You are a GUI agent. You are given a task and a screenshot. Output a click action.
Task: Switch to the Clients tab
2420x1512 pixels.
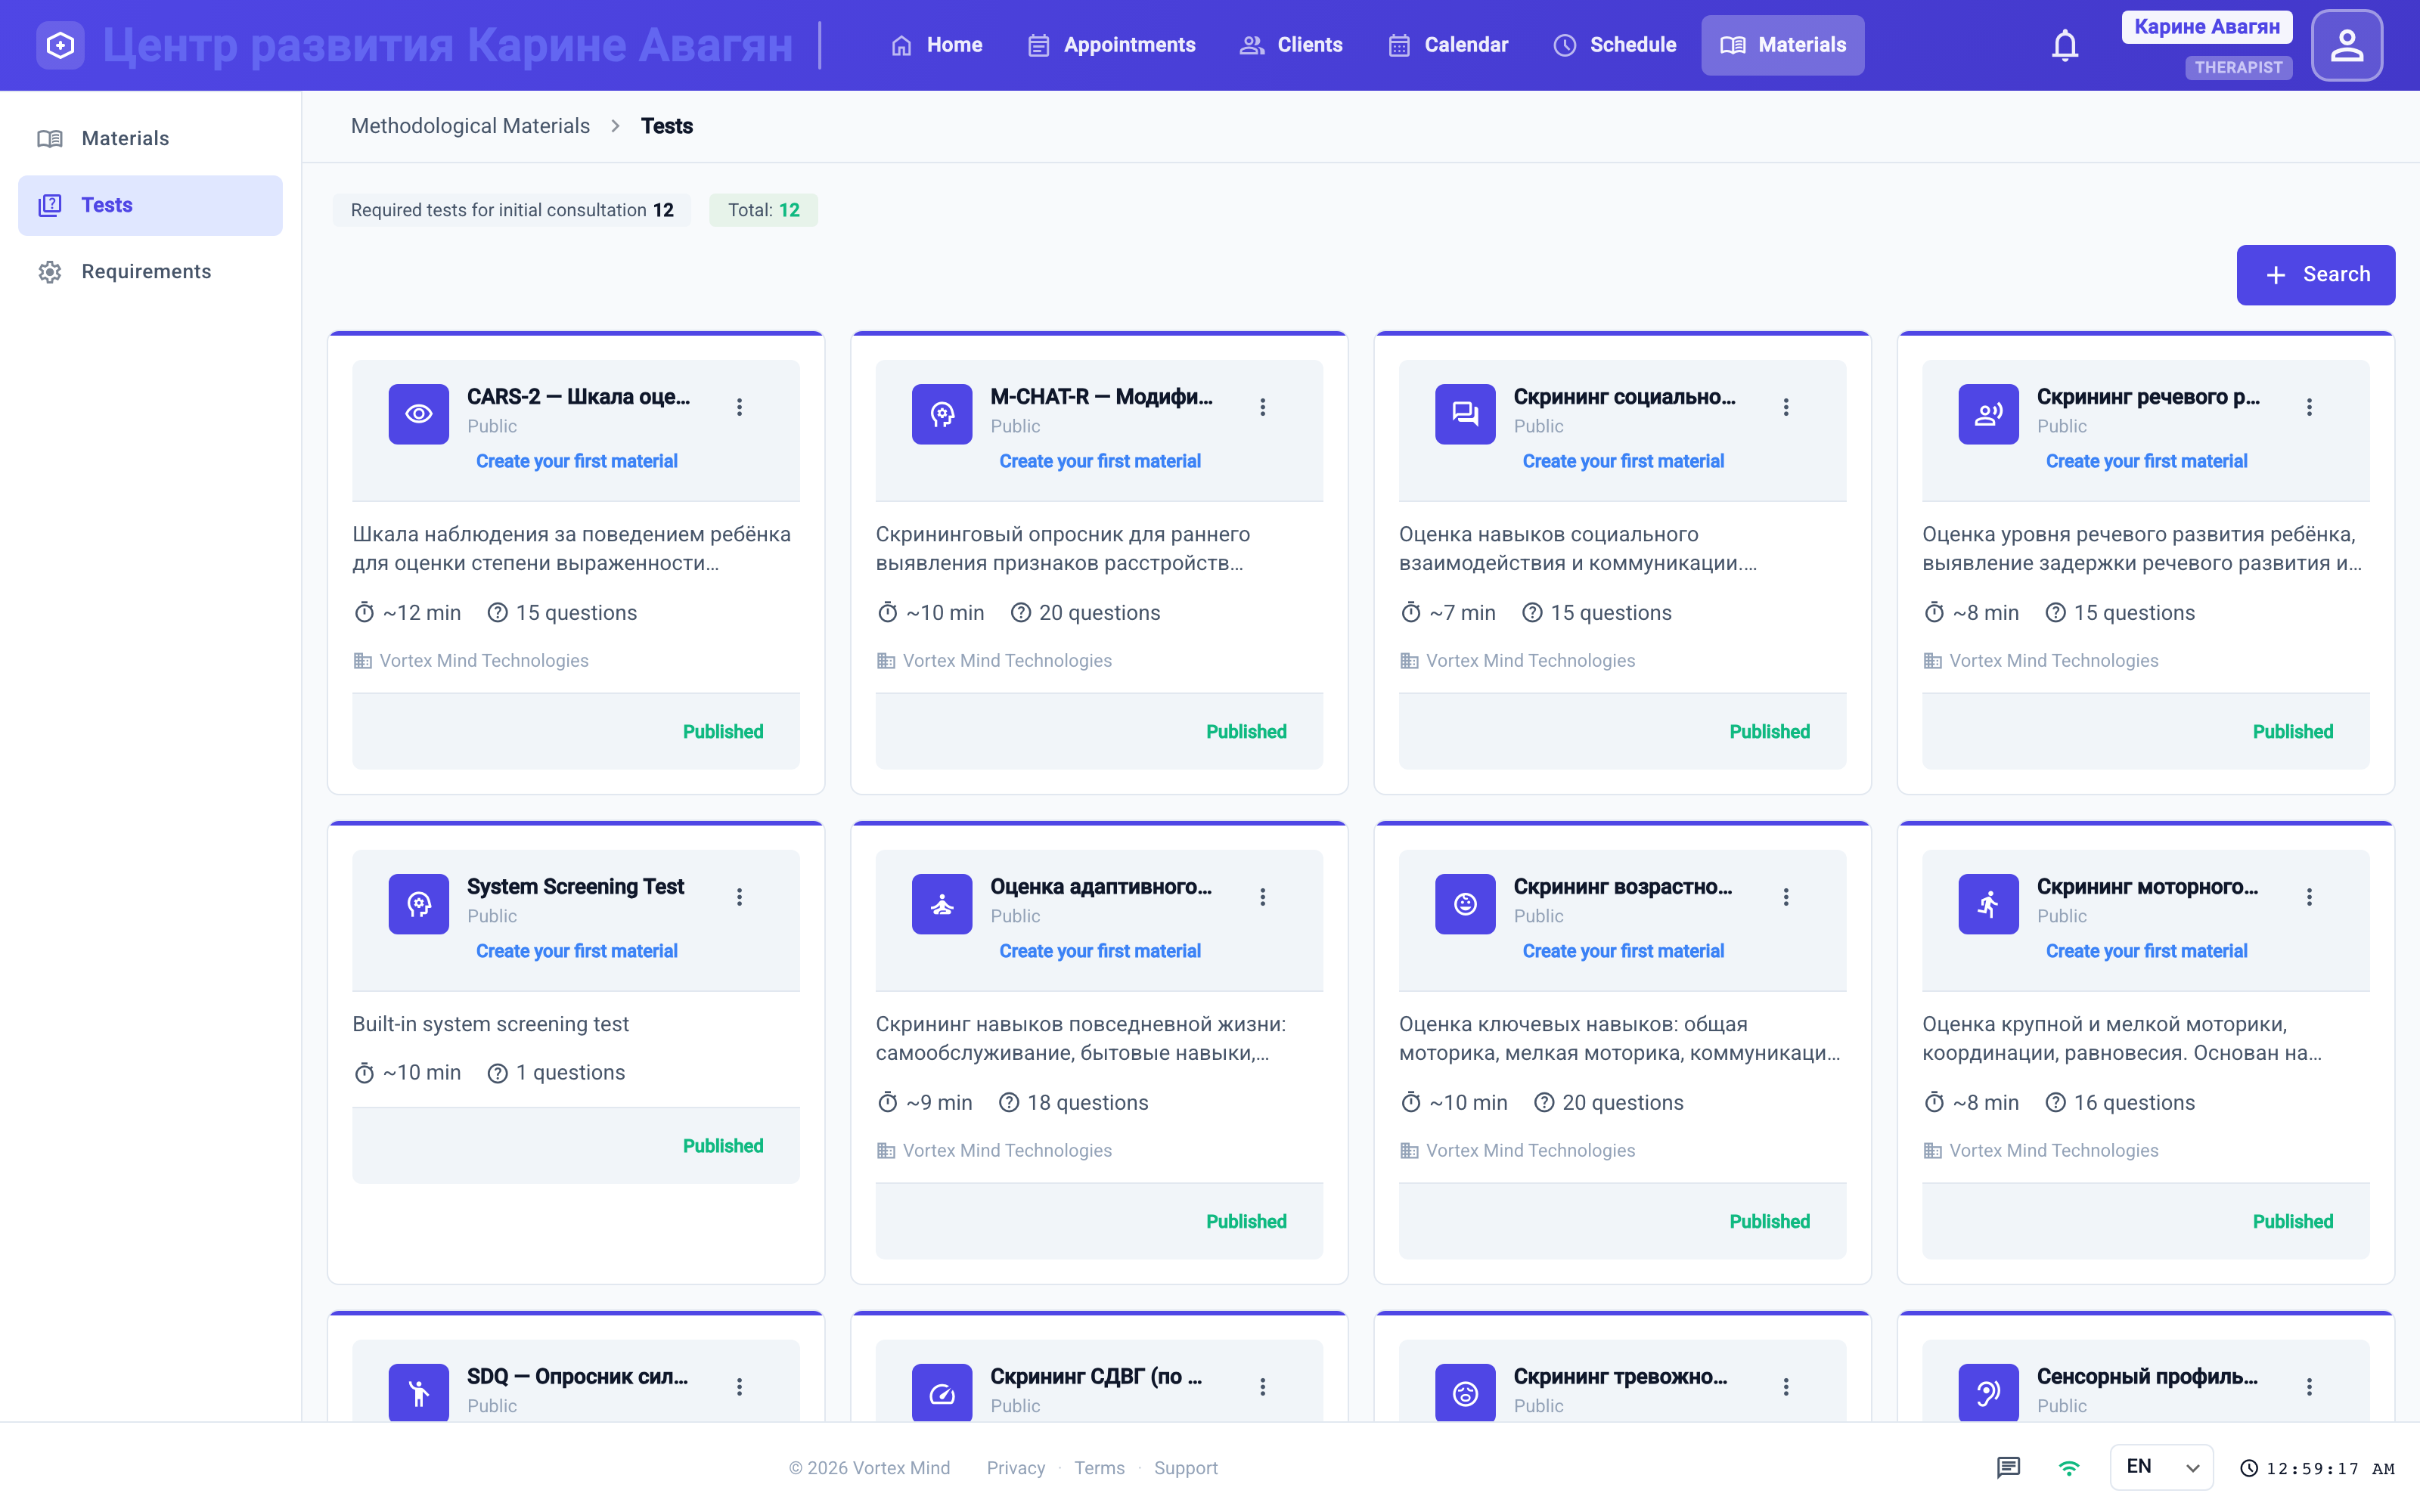click(1291, 45)
